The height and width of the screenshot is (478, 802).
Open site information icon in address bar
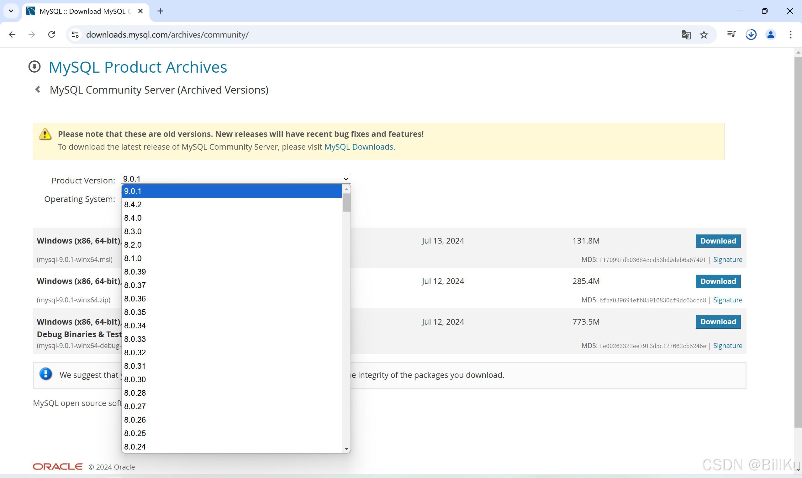(x=75, y=34)
